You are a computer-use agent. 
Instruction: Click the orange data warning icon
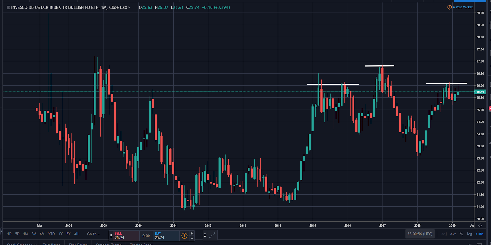450,7
